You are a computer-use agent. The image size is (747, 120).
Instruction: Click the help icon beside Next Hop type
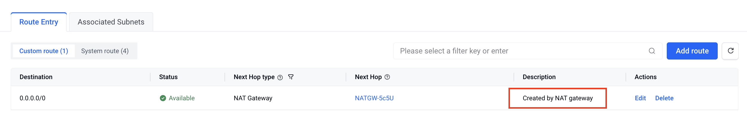pos(280,78)
